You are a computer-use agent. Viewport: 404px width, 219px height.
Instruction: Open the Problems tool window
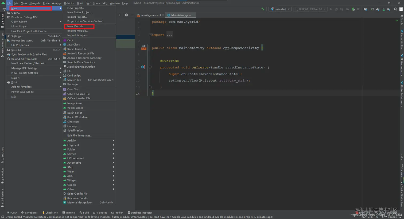tap(29, 213)
